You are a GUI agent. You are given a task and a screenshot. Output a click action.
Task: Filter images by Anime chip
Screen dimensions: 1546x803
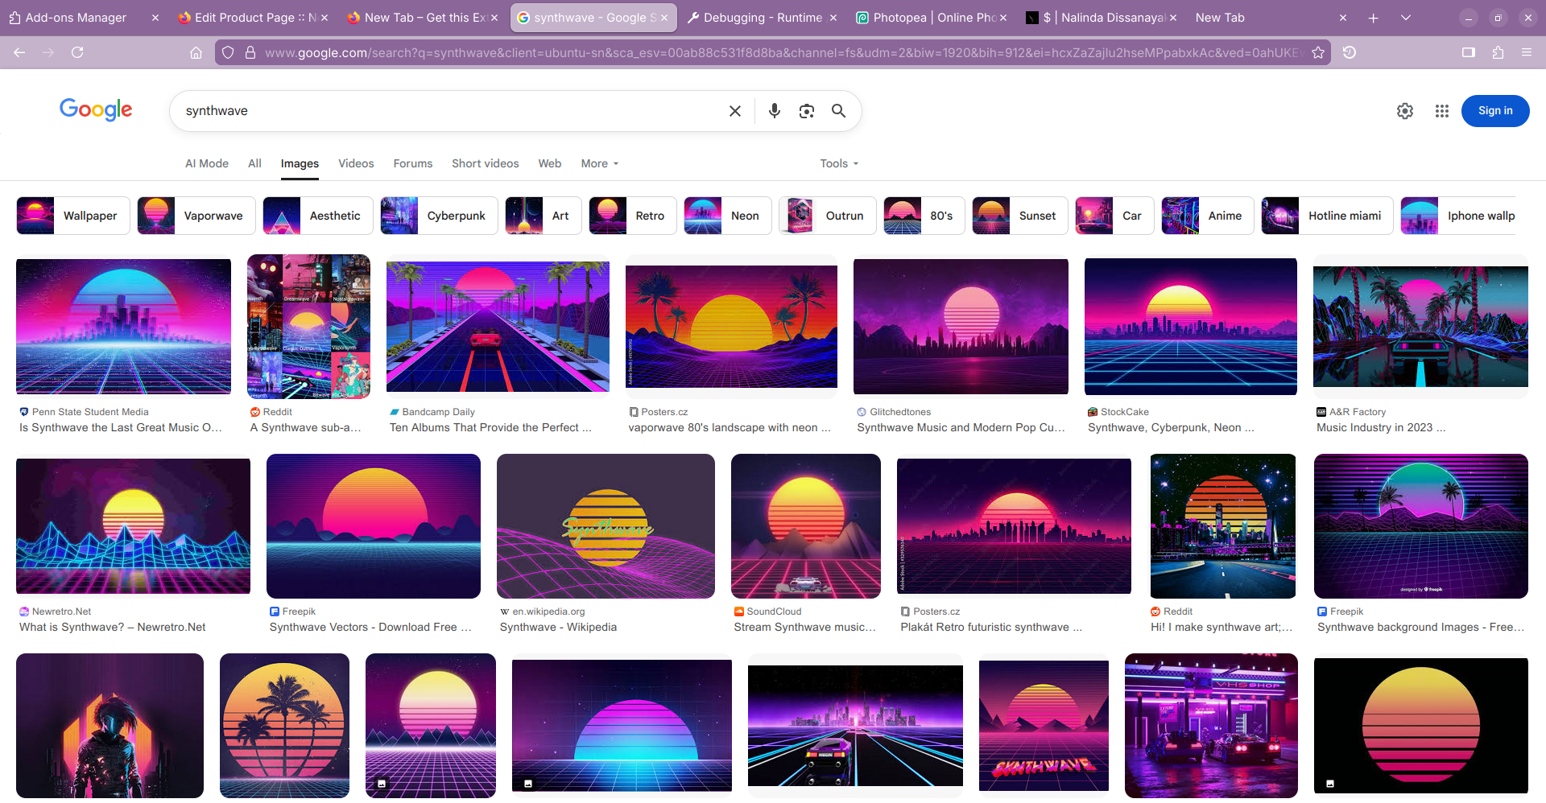[1208, 216]
